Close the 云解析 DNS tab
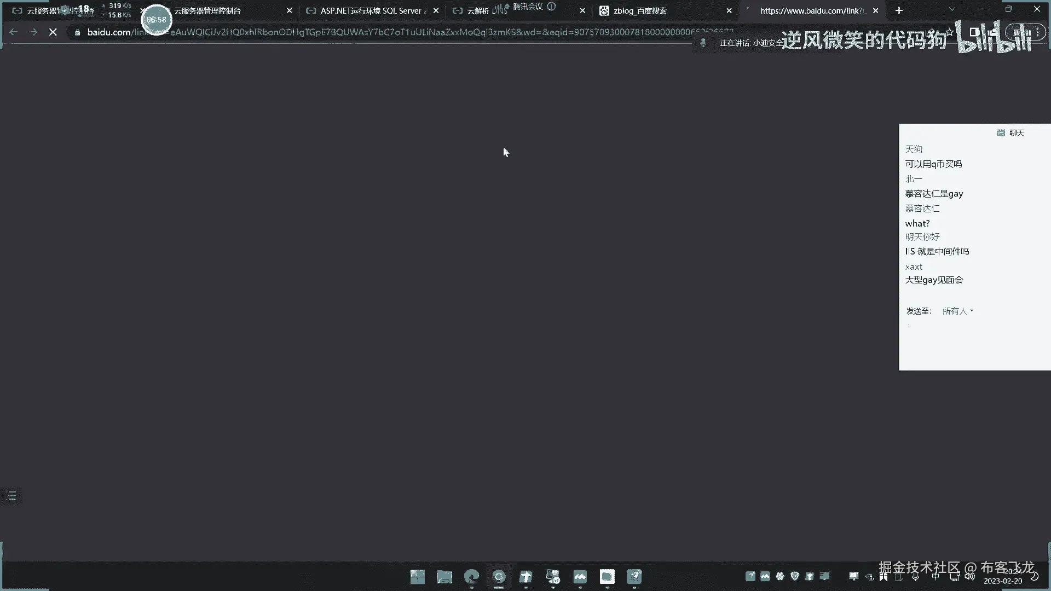1051x591 pixels. click(582, 11)
